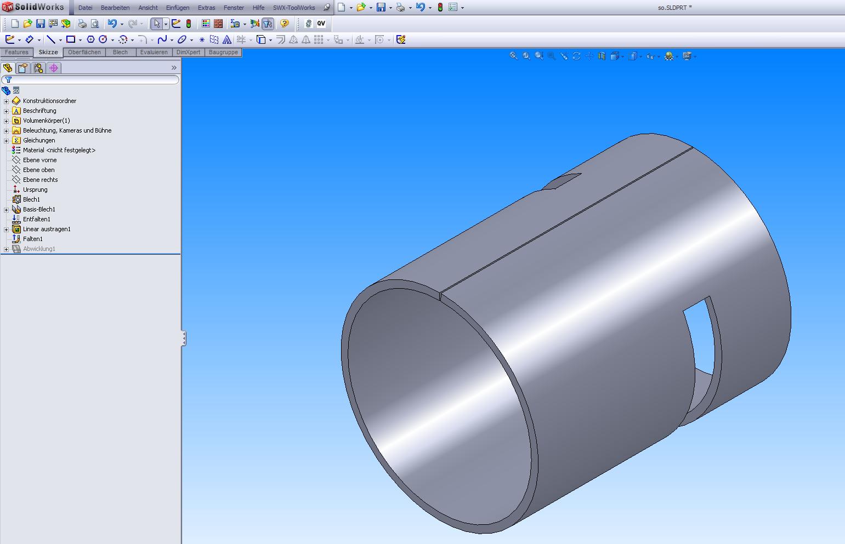Select the Rectangle sketch tool
Screen dimensions: 845x544
pos(71,39)
